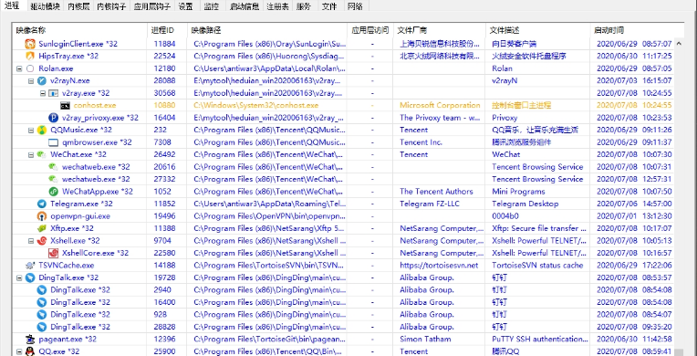
Task: Sort by the 进程ID column header
Action: [x=168, y=30]
